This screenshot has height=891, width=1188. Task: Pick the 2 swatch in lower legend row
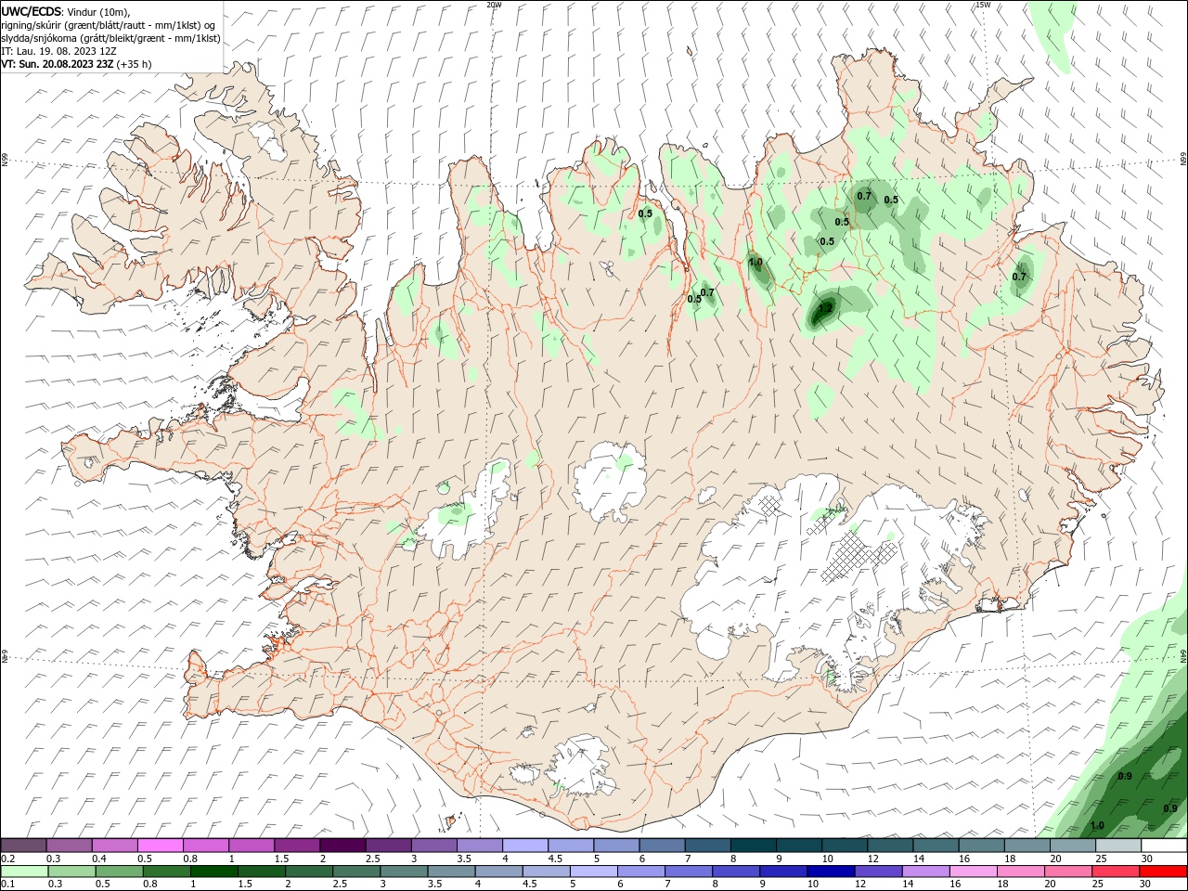tap(309, 872)
